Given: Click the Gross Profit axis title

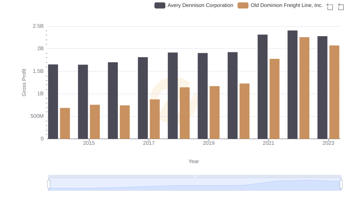Looking at the screenshot, I should [24, 82].
